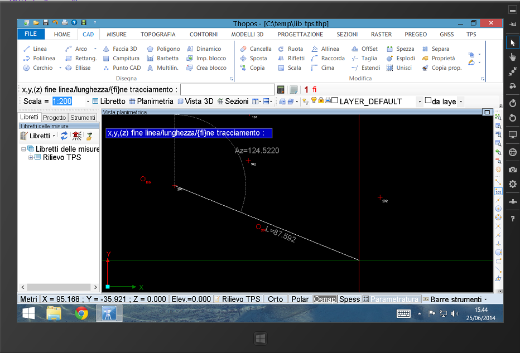Select the OffSet tool
520x353 pixels.
[x=364, y=49]
